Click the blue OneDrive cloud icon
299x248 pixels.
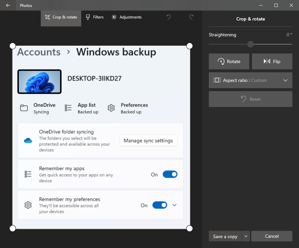pos(28,141)
